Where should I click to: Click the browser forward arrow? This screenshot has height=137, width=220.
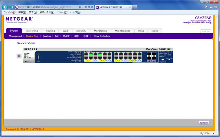coord(12,7)
